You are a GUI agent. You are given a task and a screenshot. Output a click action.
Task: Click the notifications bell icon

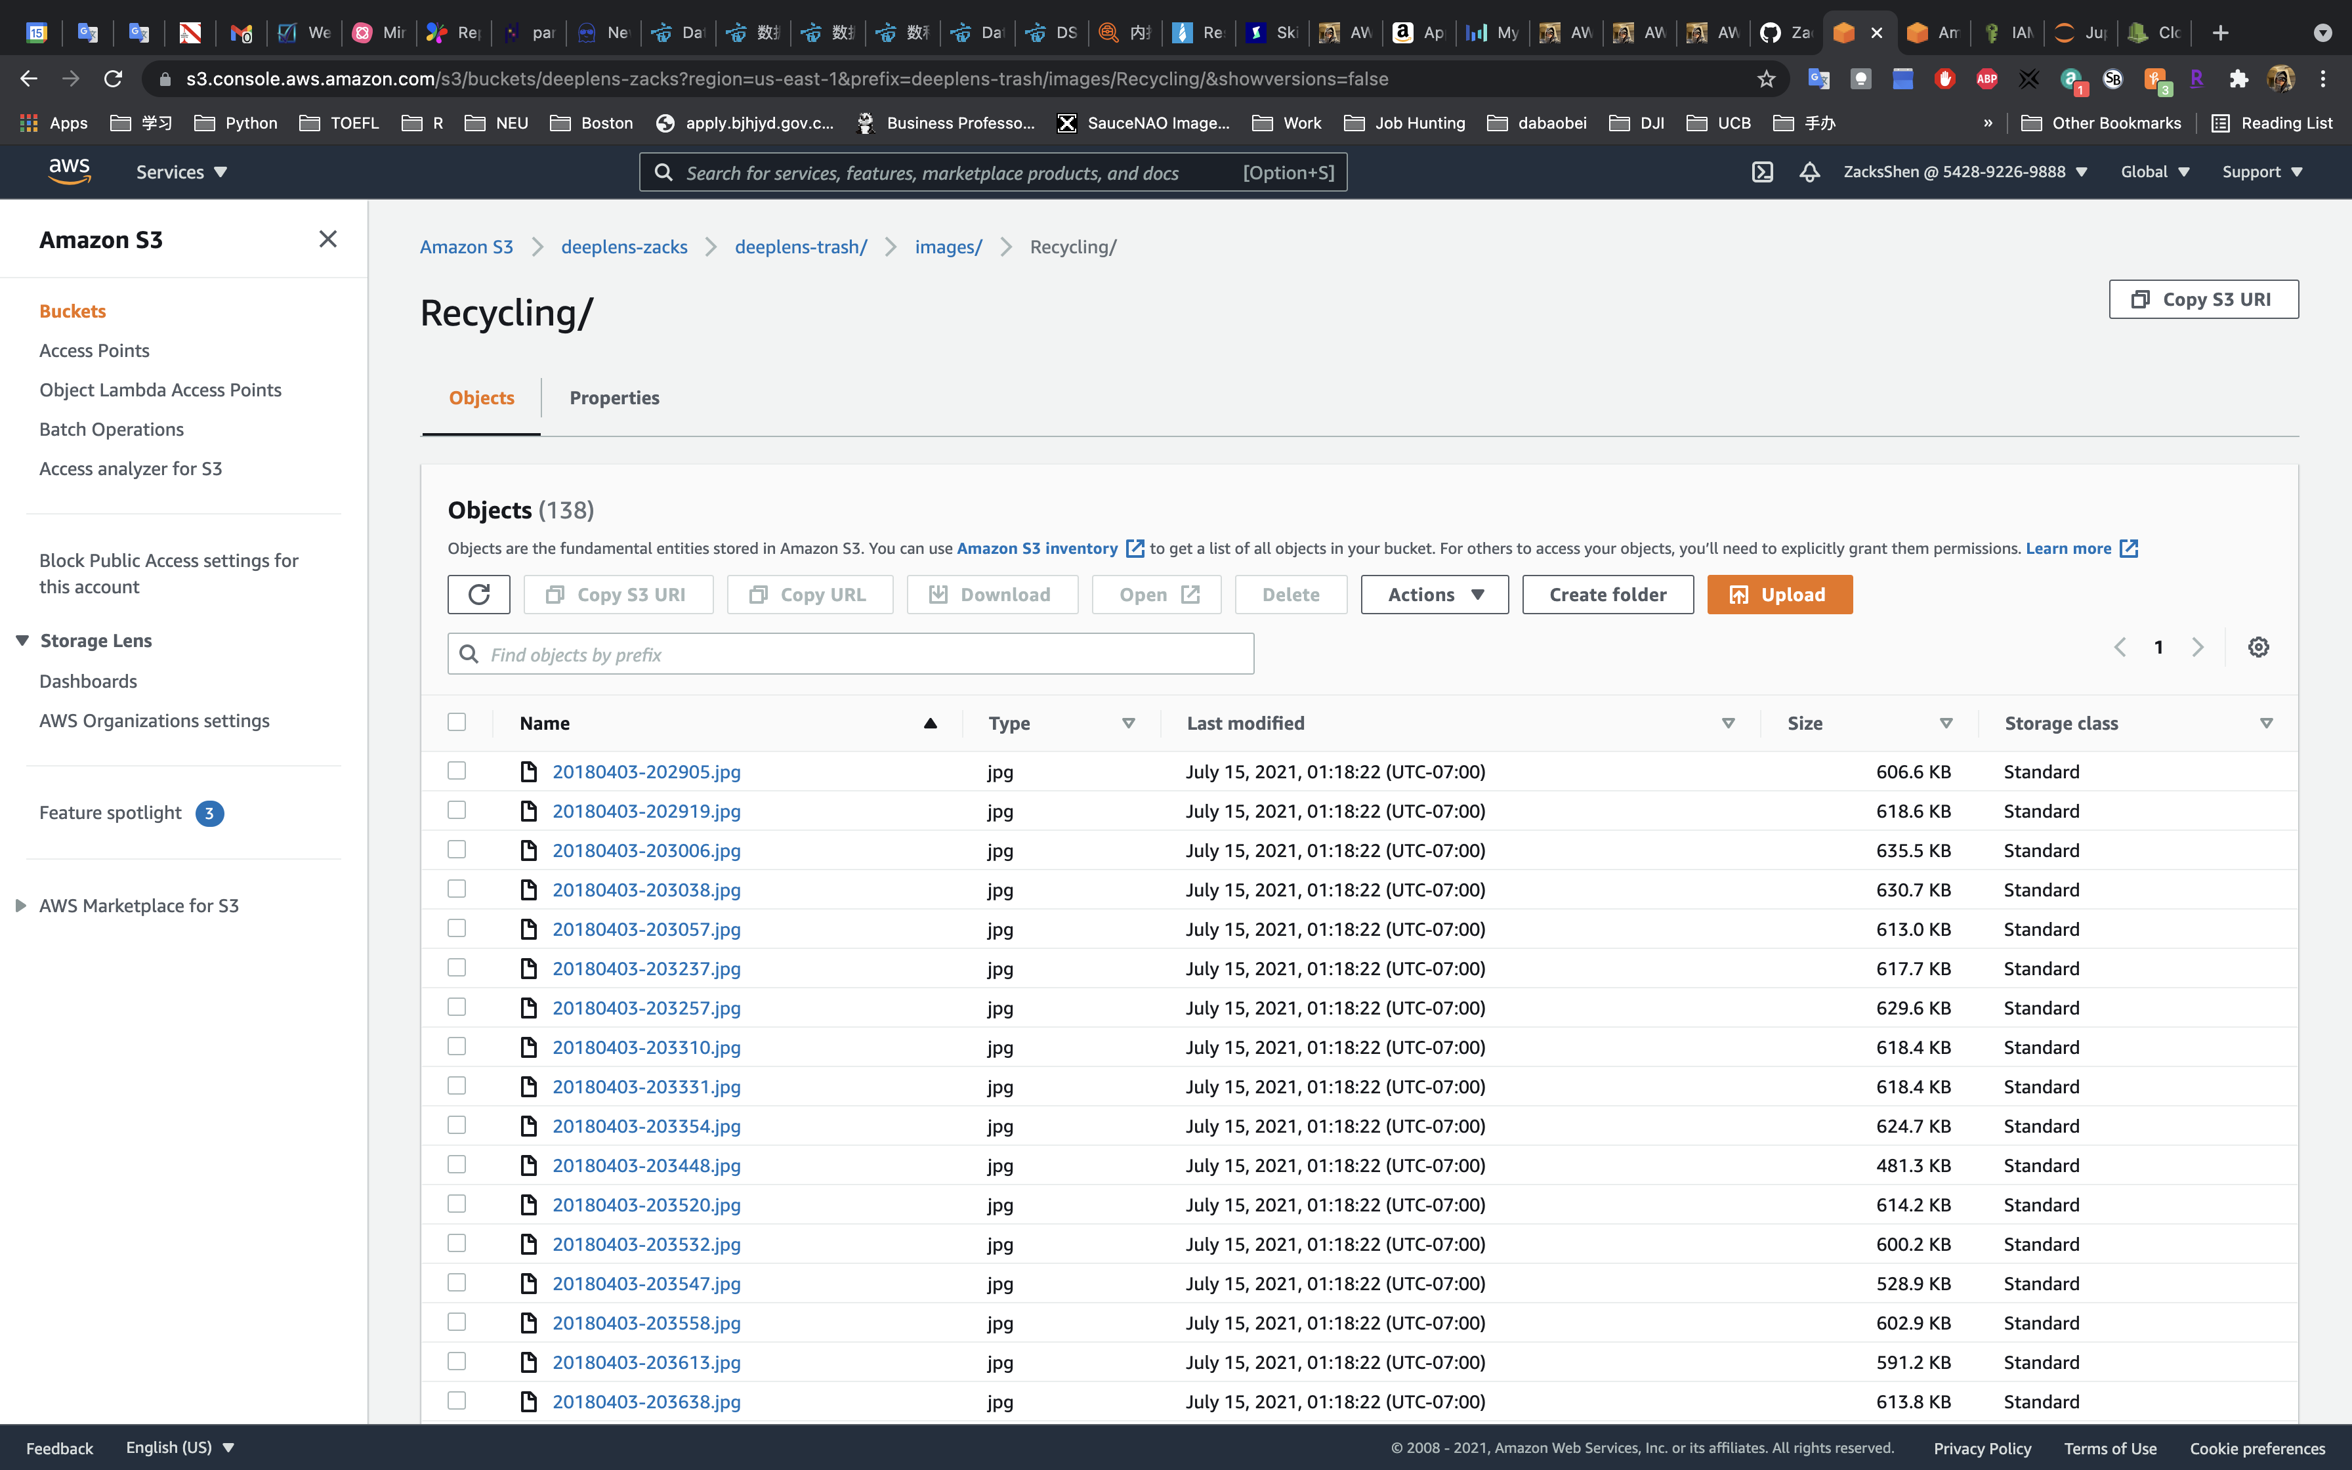tap(1809, 172)
